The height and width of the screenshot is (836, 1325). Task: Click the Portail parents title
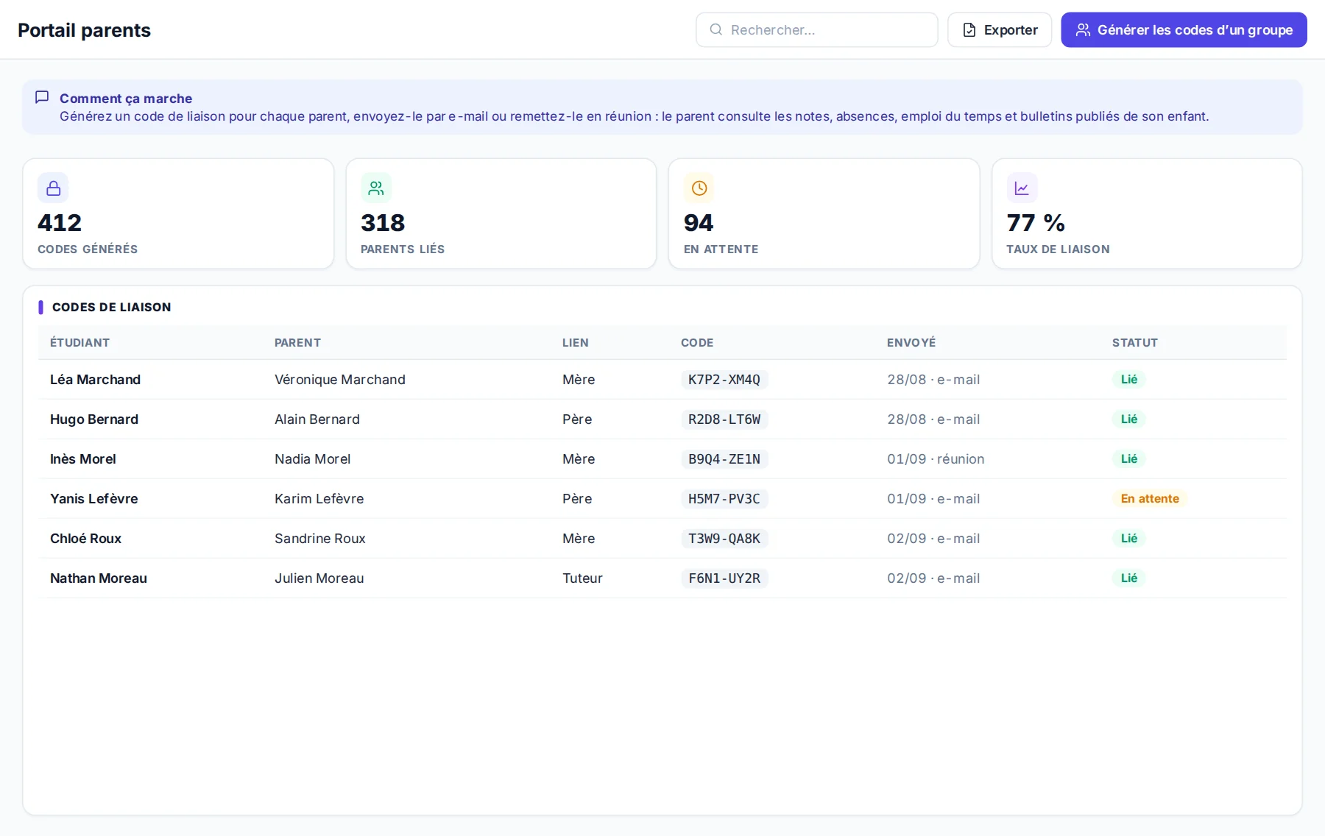click(84, 30)
